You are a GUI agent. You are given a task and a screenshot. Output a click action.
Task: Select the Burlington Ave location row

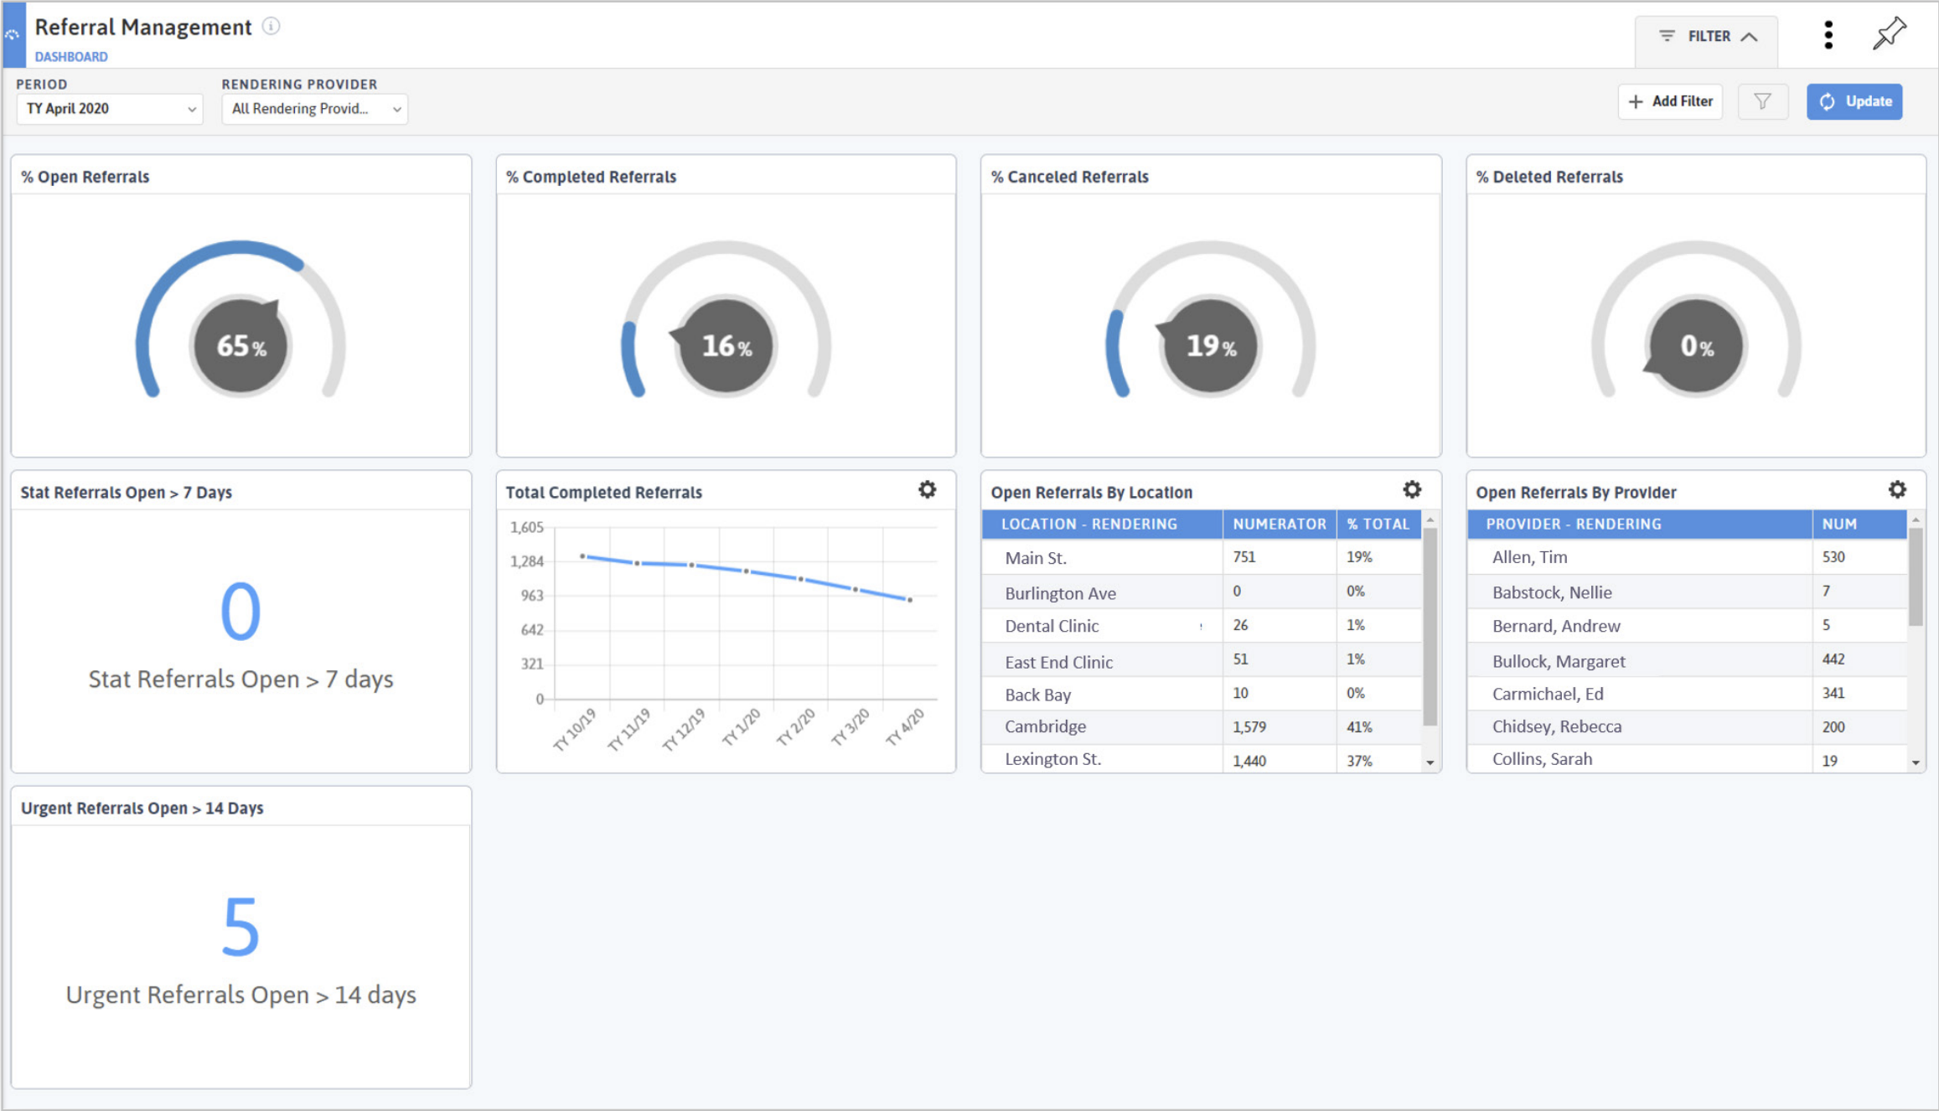pyautogui.click(x=1202, y=592)
